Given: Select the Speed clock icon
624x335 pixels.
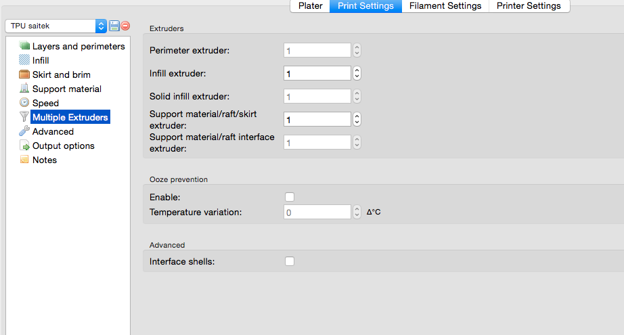Looking at the screenshot, I should pyautogui.click(x=25, y=103).
